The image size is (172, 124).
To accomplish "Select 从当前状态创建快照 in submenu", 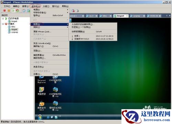I will (93, 24).
